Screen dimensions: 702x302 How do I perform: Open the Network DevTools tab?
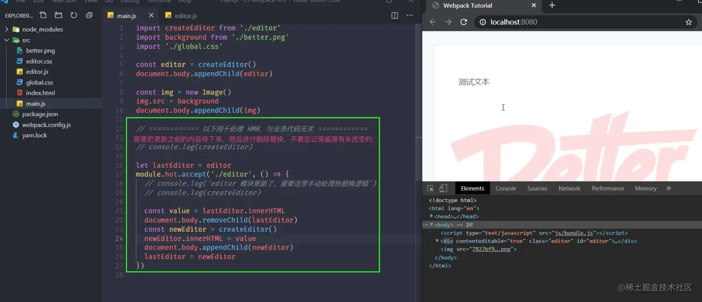[x=570, y=188]
